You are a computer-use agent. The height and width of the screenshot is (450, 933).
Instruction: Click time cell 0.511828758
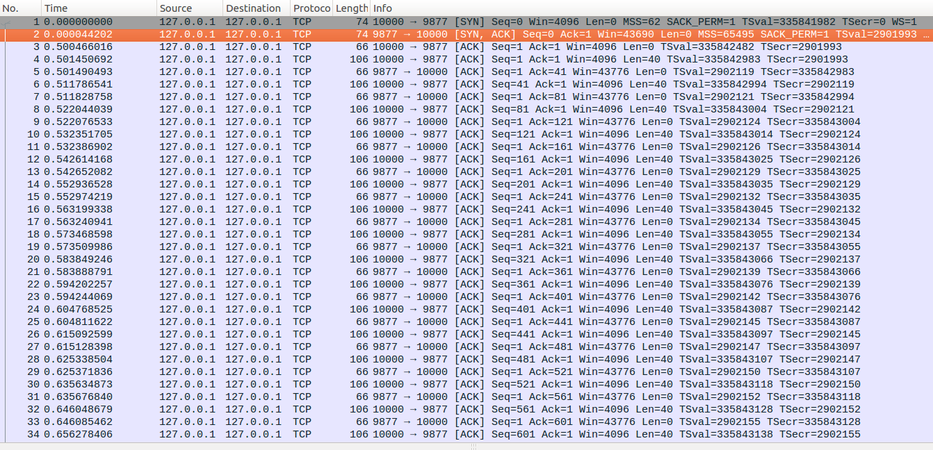(78, 97)
